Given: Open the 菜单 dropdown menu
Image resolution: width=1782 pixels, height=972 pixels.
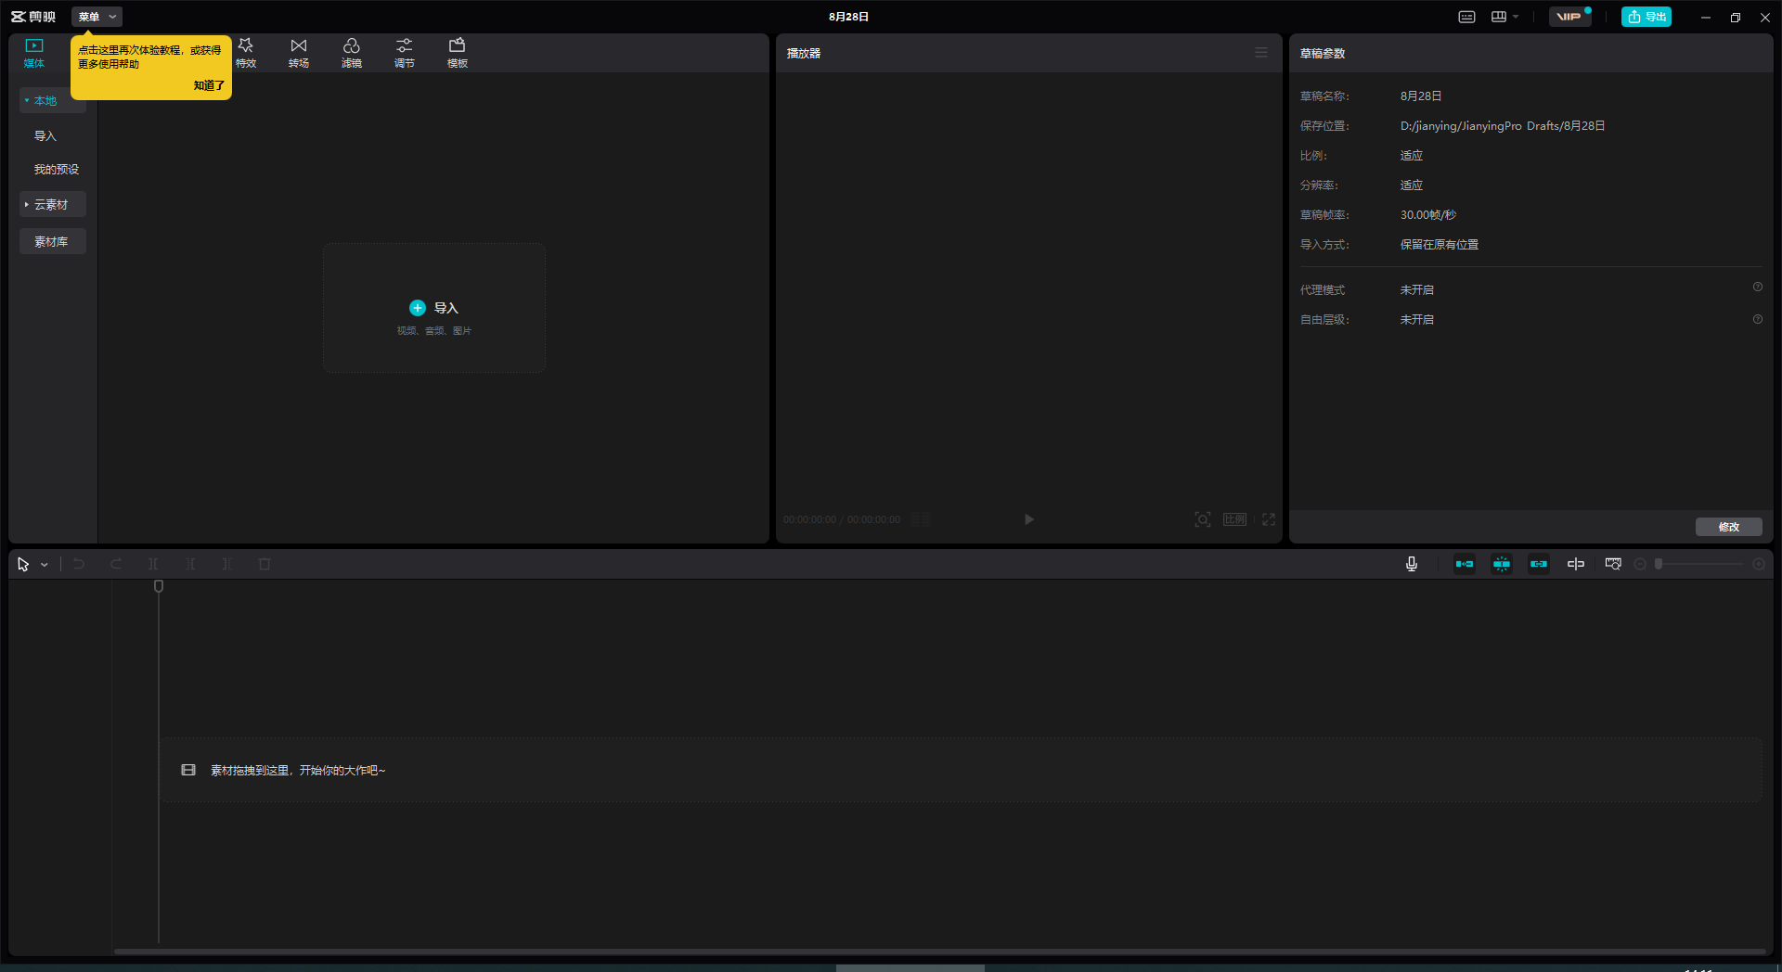Looking at the screenshot, I should 97,17.
